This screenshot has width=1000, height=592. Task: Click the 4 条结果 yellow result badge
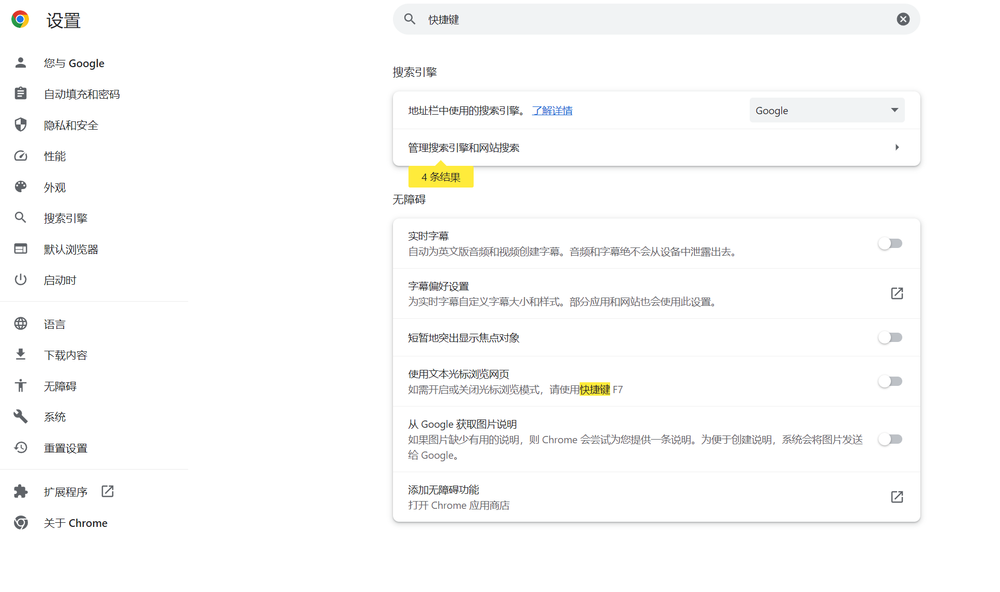point(441,177)
